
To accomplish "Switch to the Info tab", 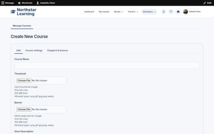I will 19,50.
